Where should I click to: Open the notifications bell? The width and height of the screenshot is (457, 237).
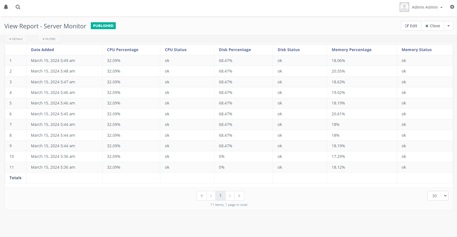[6, 7]
